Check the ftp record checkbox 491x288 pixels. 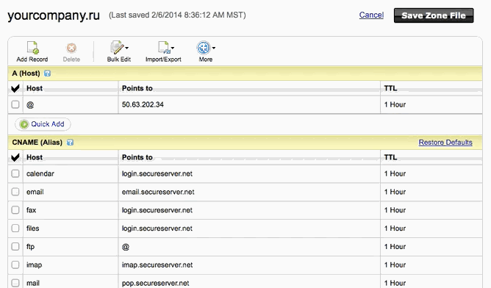[x=15, y=246]
